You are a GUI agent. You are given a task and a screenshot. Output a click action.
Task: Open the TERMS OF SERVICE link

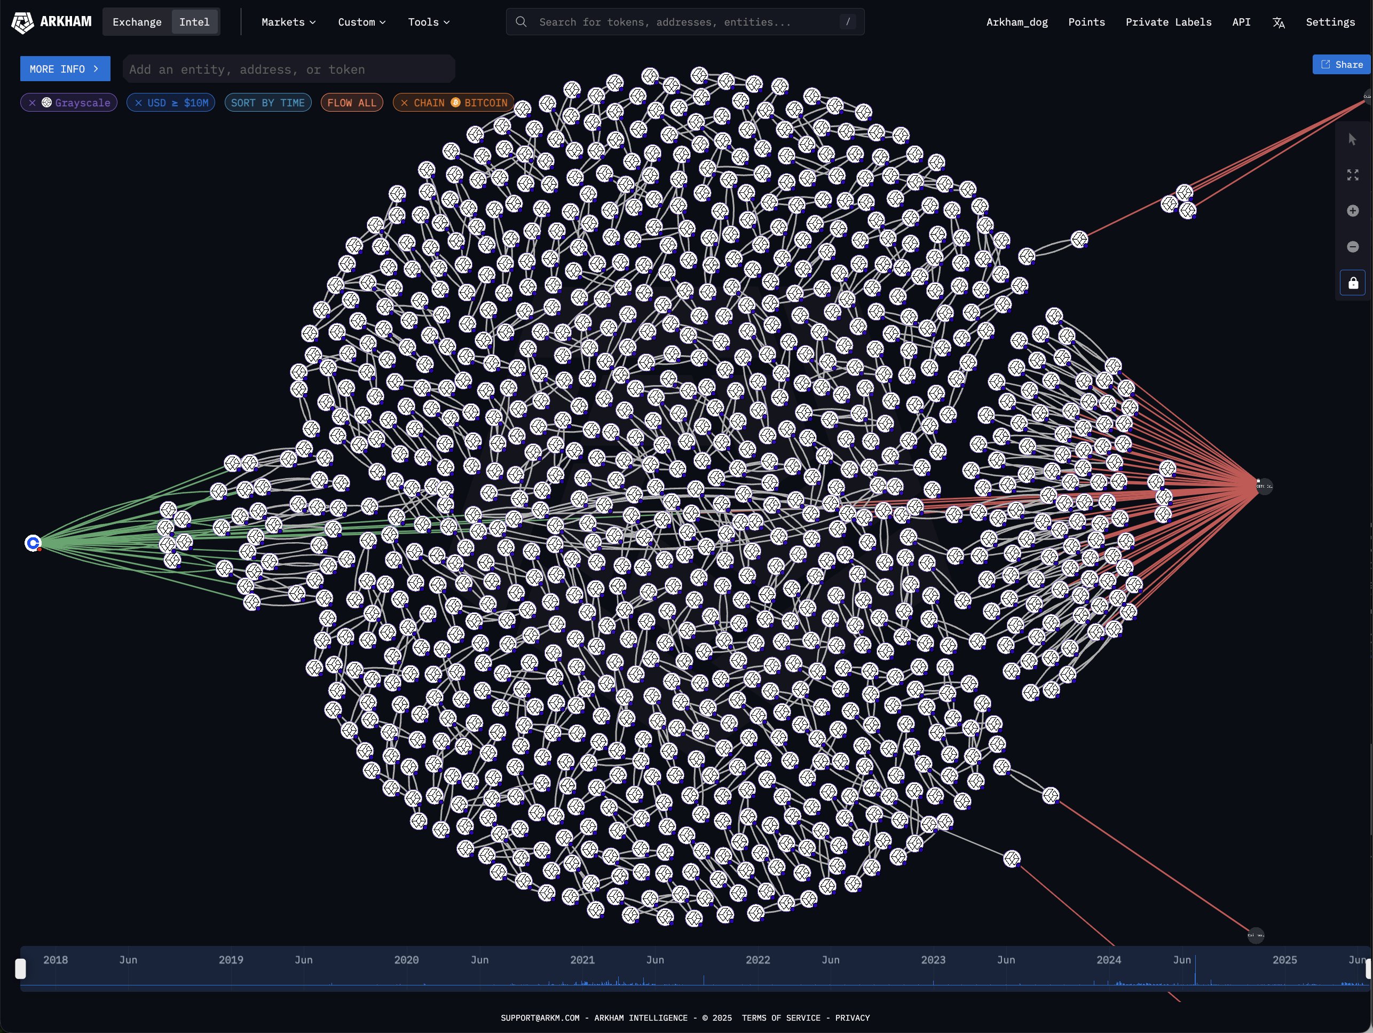pyautogui.click(x=781, y=1018)
